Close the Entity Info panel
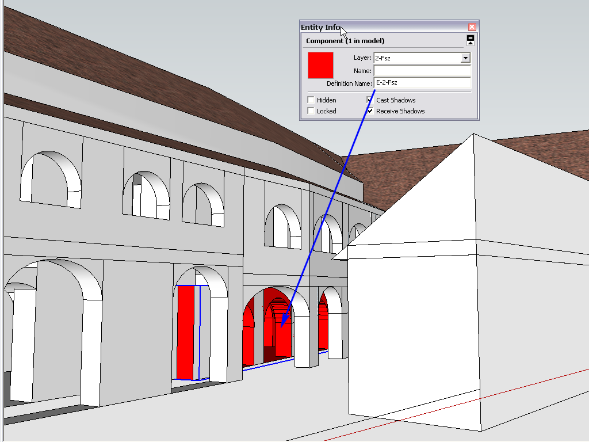589x442 pixels. pyautogui.click(x=472, y=27)
